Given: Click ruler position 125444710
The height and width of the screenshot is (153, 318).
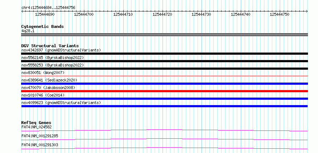Looking at the screenshot, I should (123, 14).
